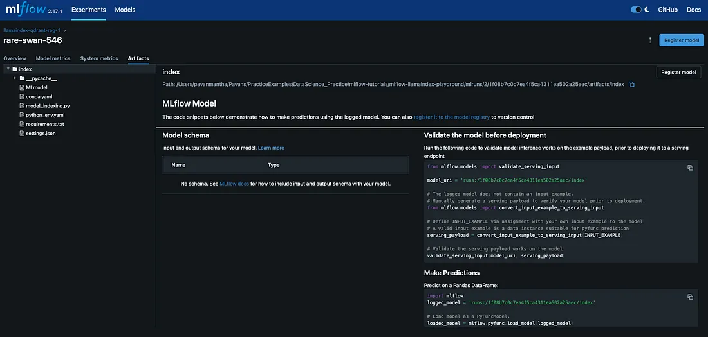Toggle the dark mode switch
The height and width of the screenshot is (337, 708).
tap(636, 10)
